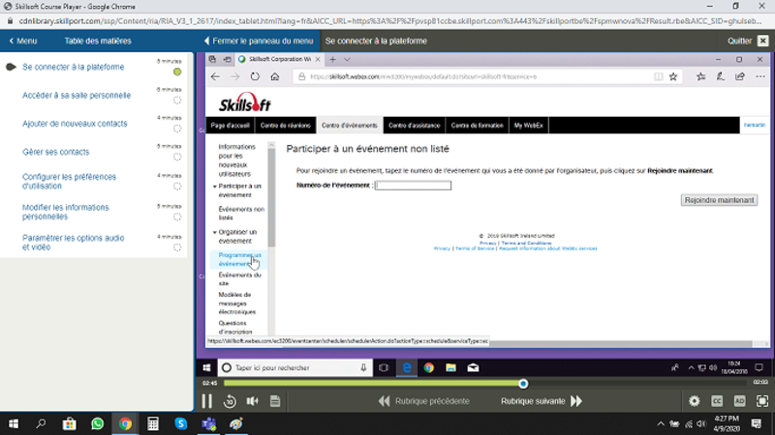Click Rejoindre maintenant button
This screenshot has height=435, width=775.
tap(719, 200)
